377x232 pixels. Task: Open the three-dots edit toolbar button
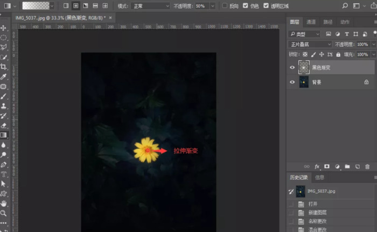[x=3, y=223]
